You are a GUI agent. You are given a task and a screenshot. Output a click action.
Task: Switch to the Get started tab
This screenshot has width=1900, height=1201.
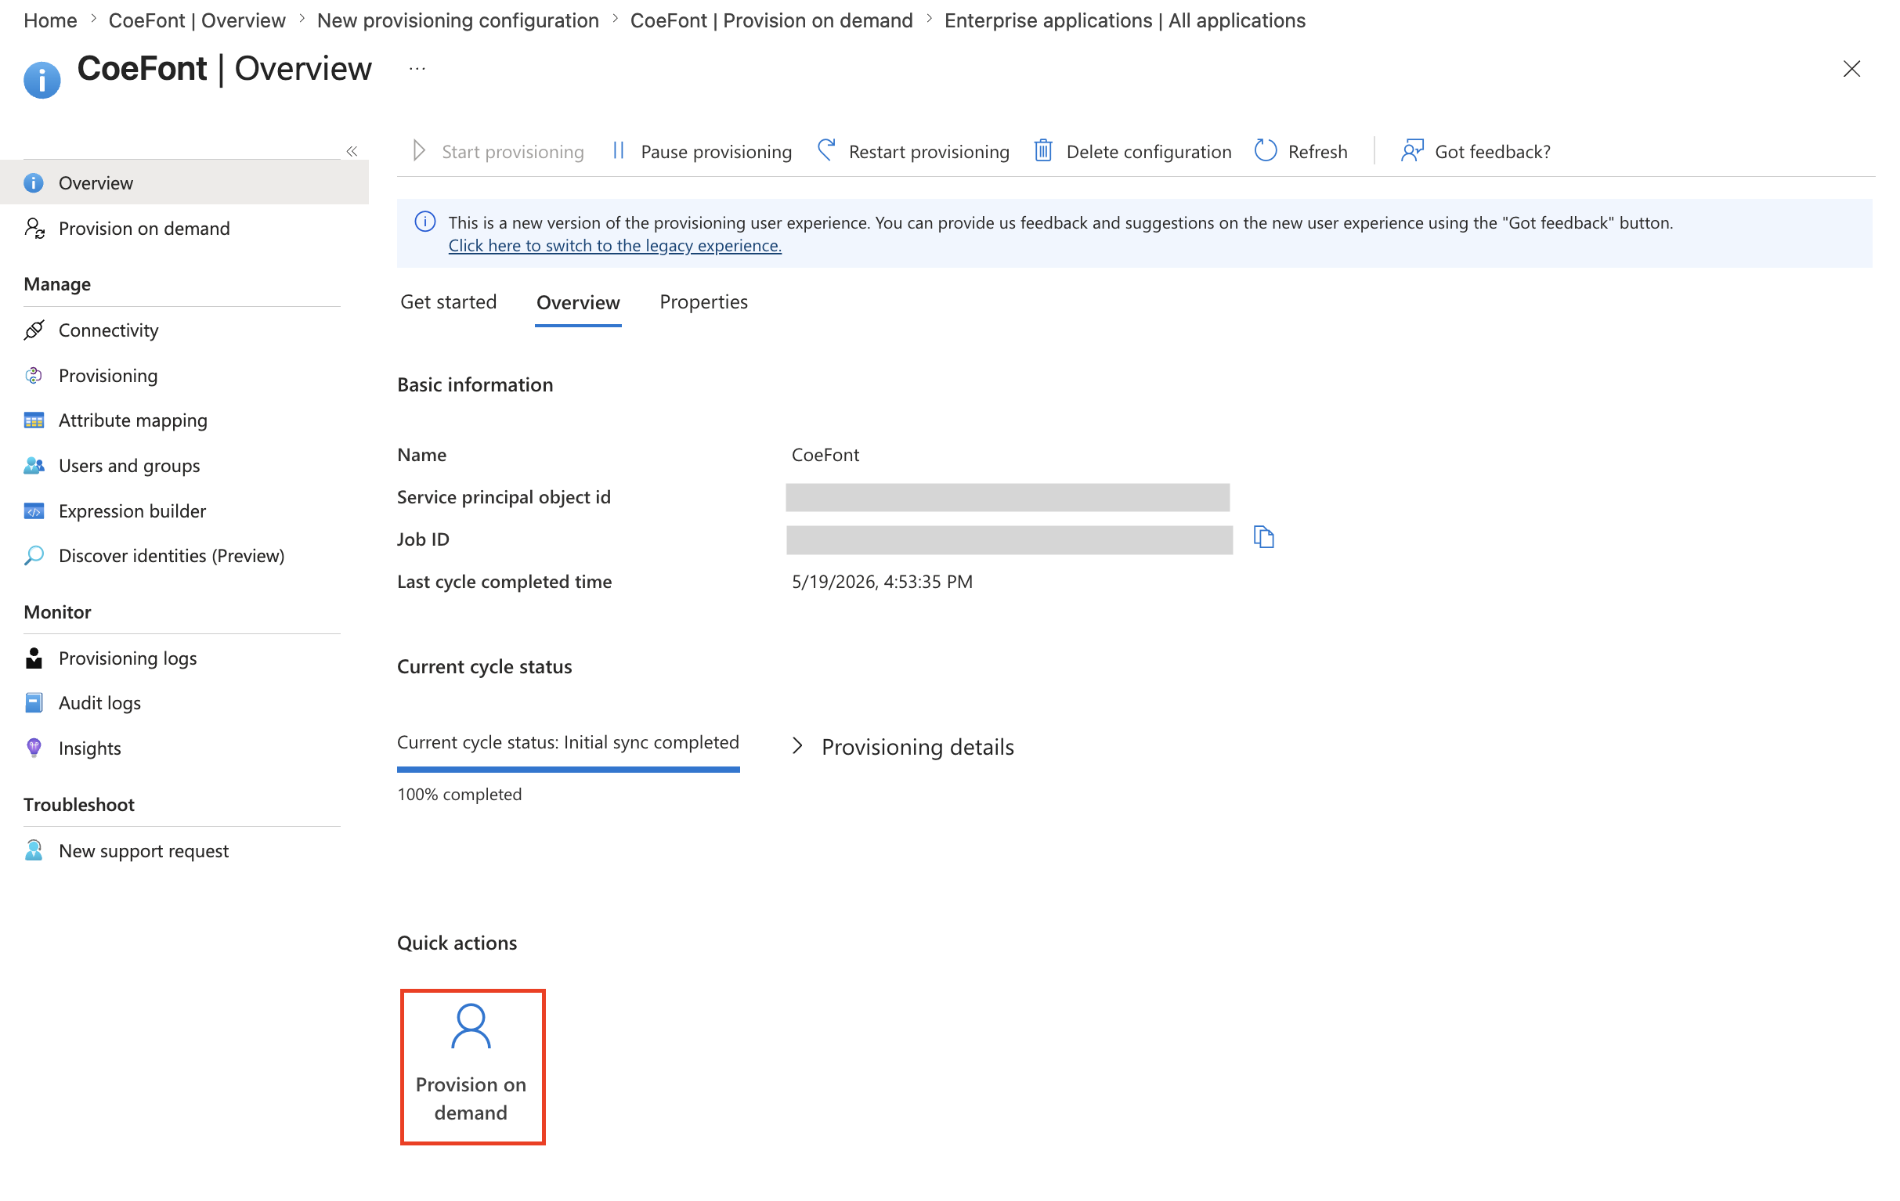coord(448,301)
